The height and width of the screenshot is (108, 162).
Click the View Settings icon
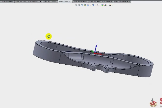110,5
